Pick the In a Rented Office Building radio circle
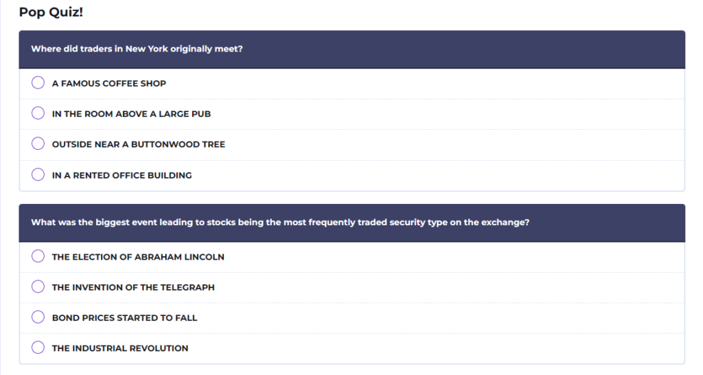 point(38,174)
